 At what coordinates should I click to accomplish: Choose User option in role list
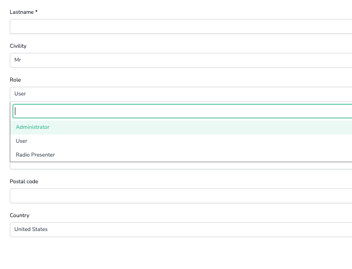tap(182, 141)
